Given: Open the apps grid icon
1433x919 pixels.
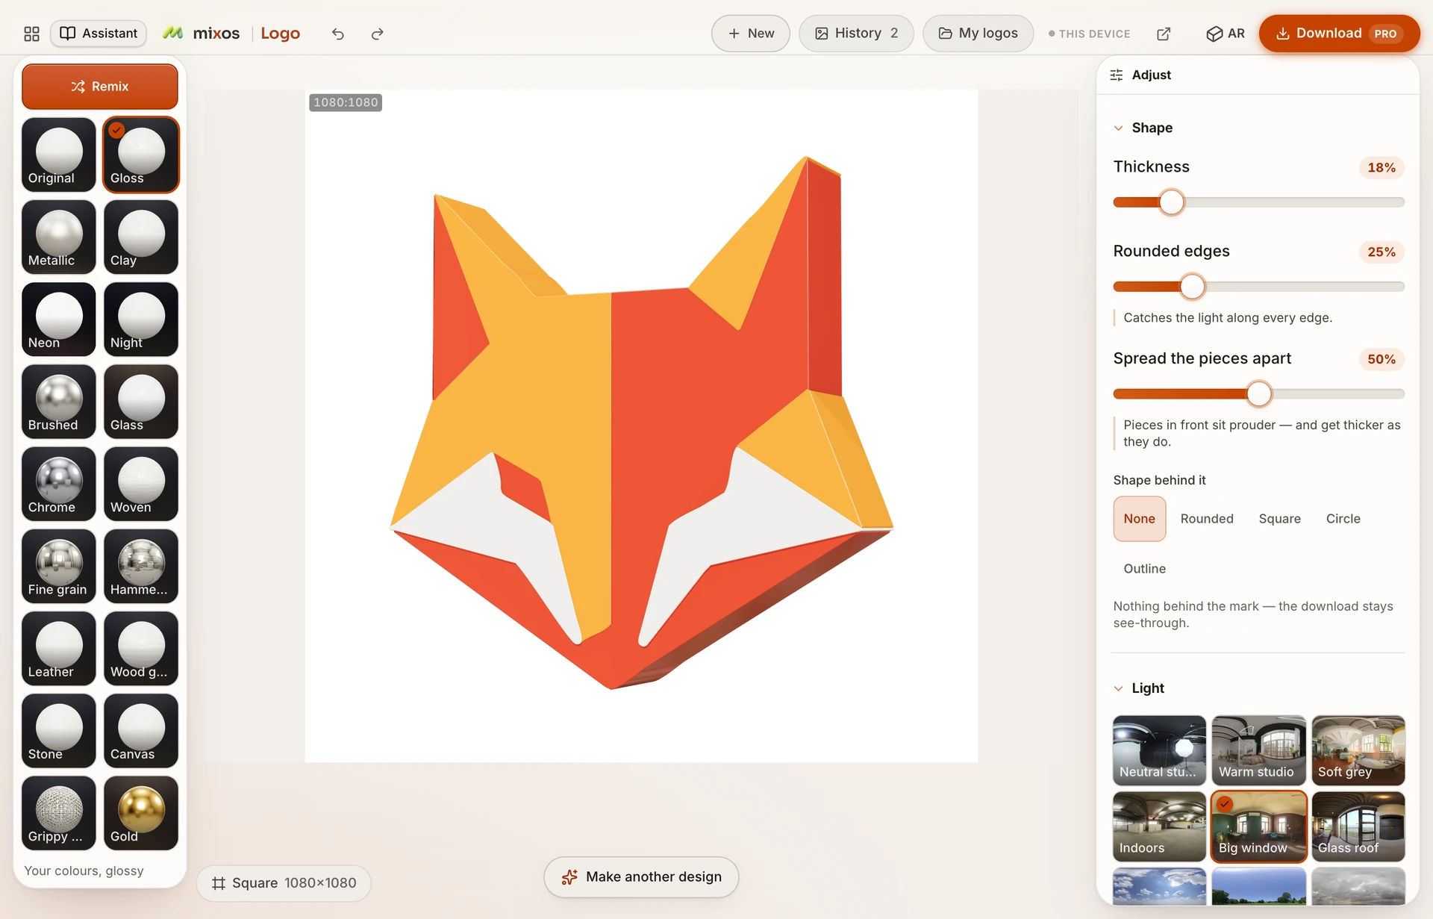Looking at the screenshot, I should click(31, 34).
